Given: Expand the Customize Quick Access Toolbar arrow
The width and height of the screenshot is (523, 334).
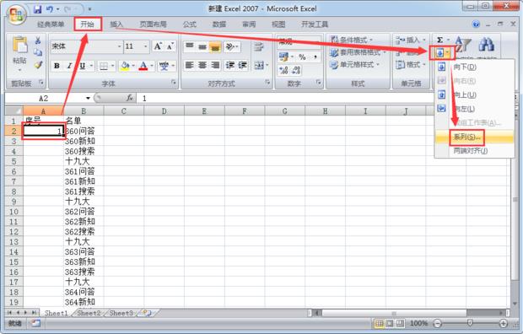Looking at the screenshot, I should click(x=89, y=9).
